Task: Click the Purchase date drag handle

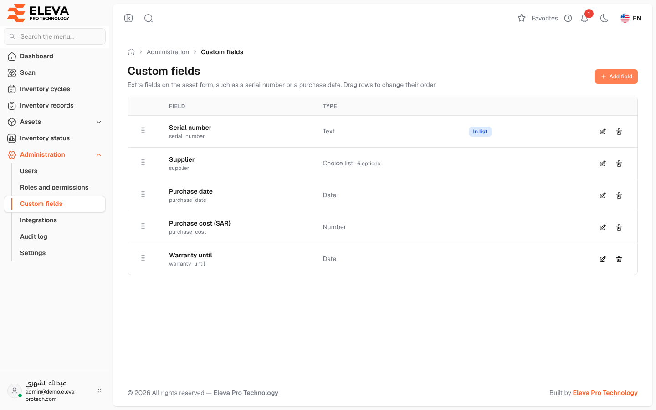Action: (143, 194)
